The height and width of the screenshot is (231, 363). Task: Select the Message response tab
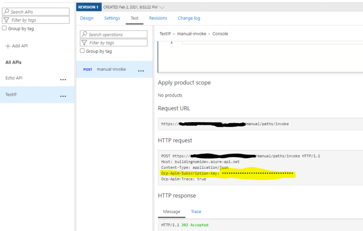(172, 212)
